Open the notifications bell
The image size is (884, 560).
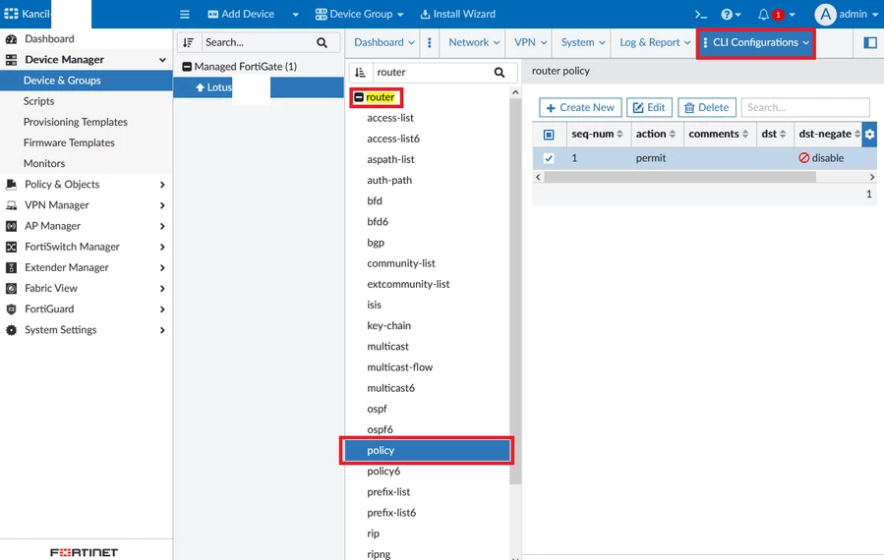click(763, 15)
